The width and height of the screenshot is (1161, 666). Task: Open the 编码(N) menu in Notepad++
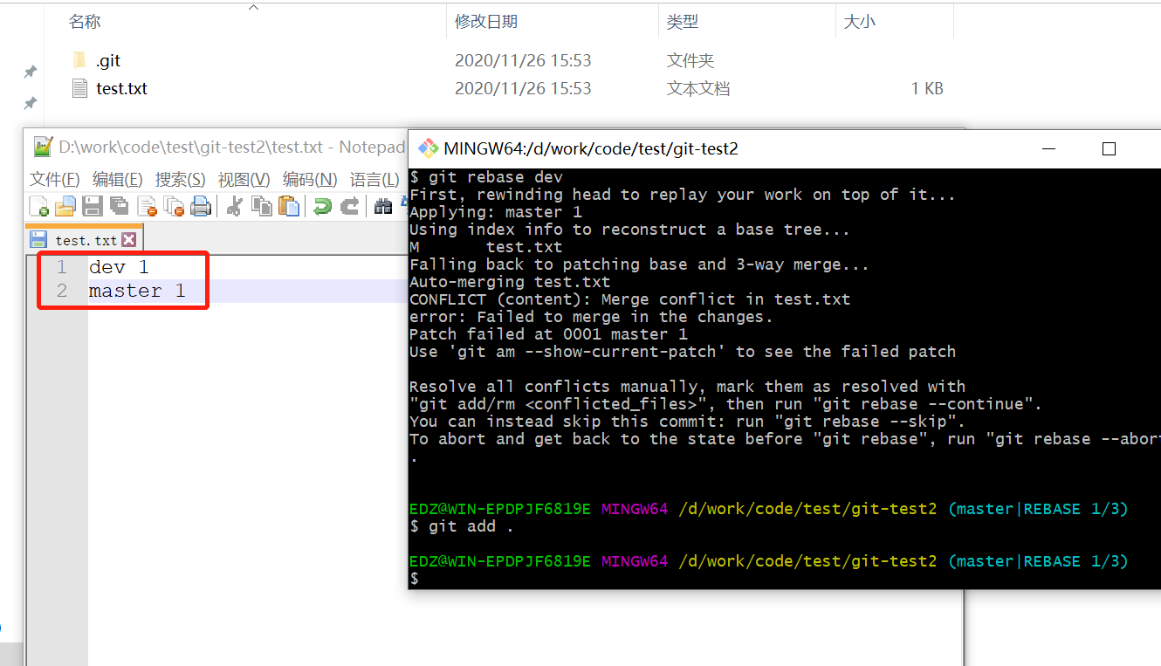pos(310,179)
